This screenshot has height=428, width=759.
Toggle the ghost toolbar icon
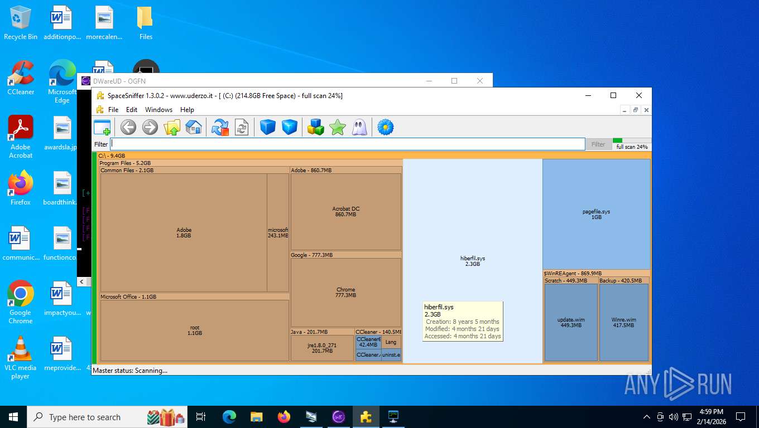point(359,128)
